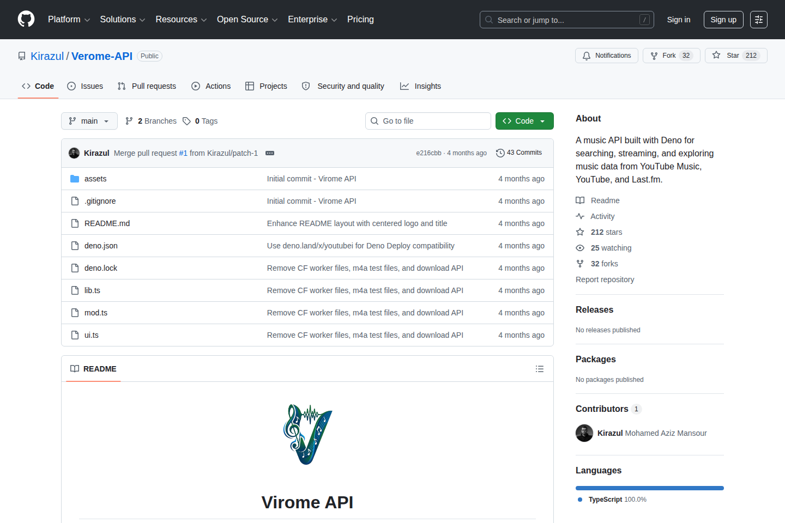Click the commits history clock icon

point(500,153)
